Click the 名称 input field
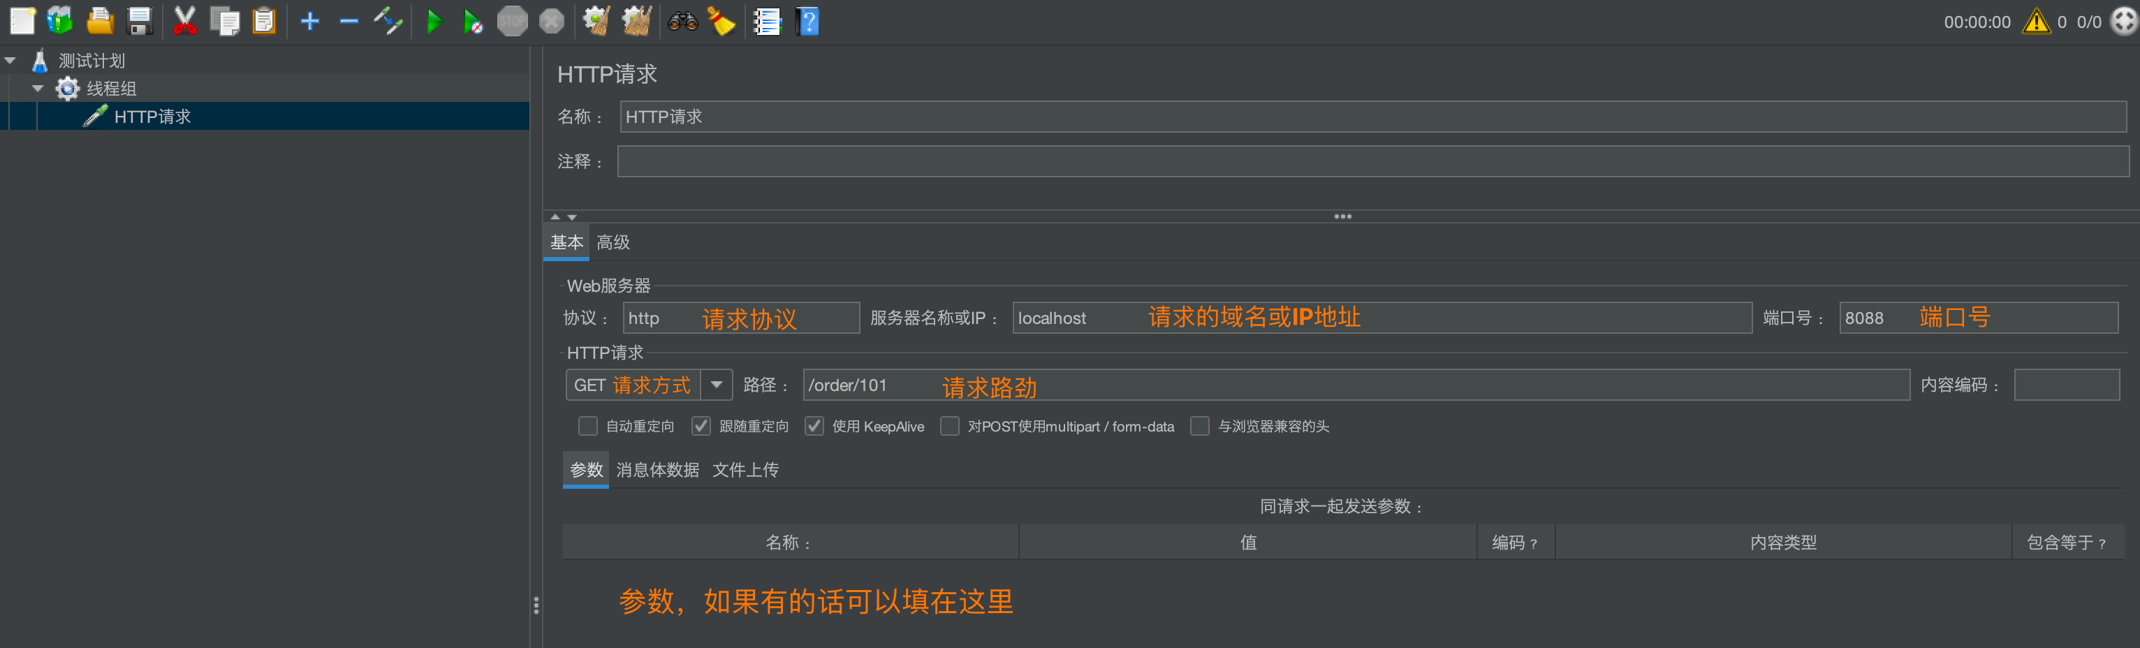 [x=1372, y=117]
